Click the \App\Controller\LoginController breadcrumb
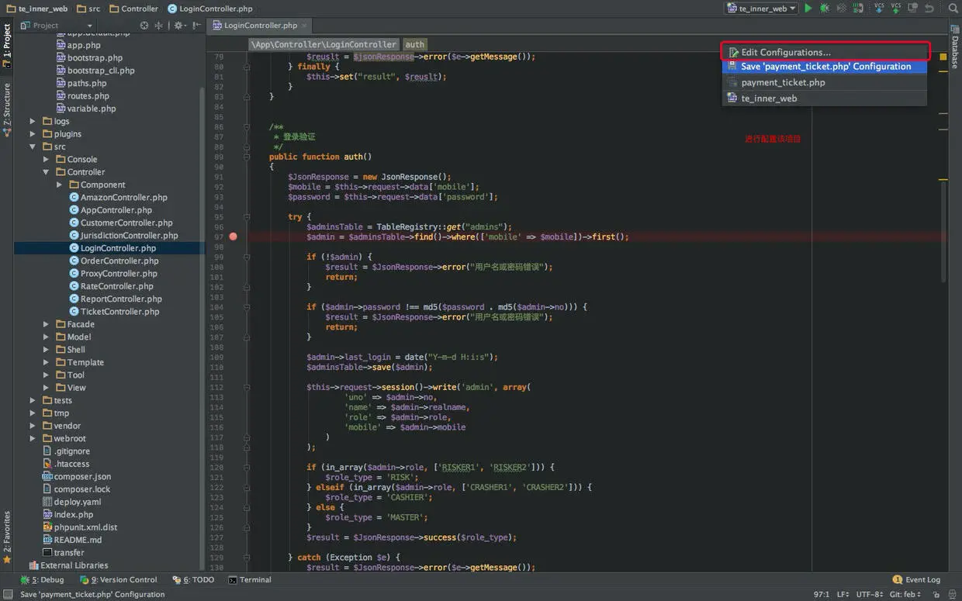 pos(324,44)
